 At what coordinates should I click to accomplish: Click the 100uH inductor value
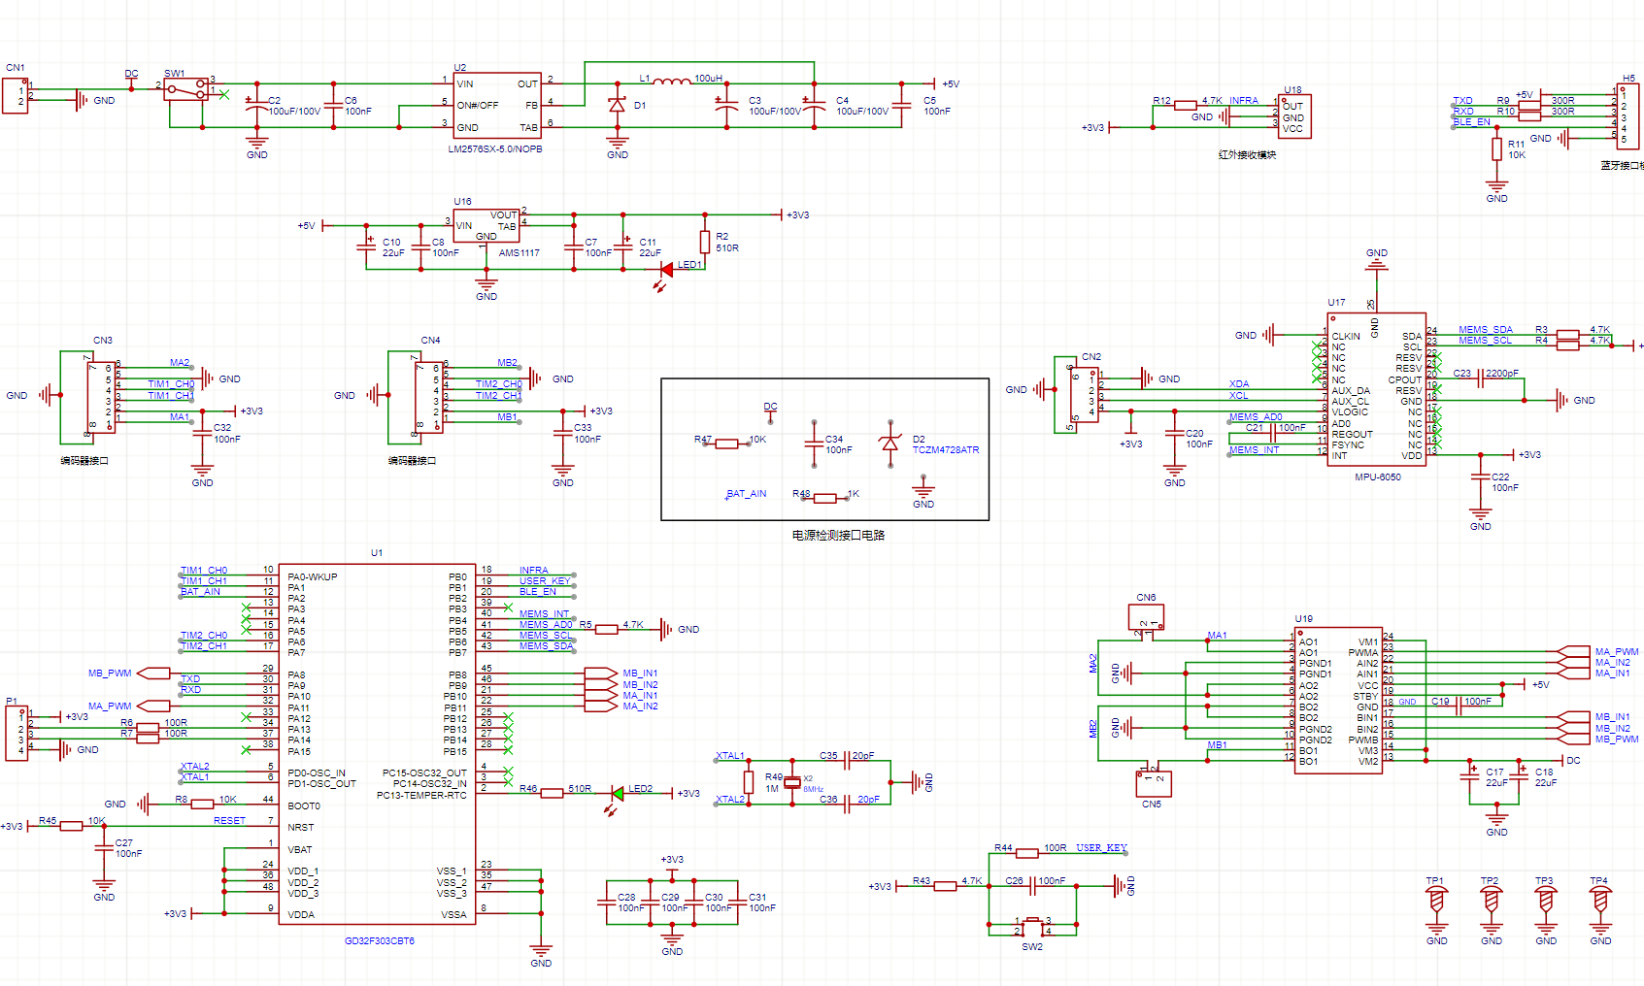click(708, 79)
